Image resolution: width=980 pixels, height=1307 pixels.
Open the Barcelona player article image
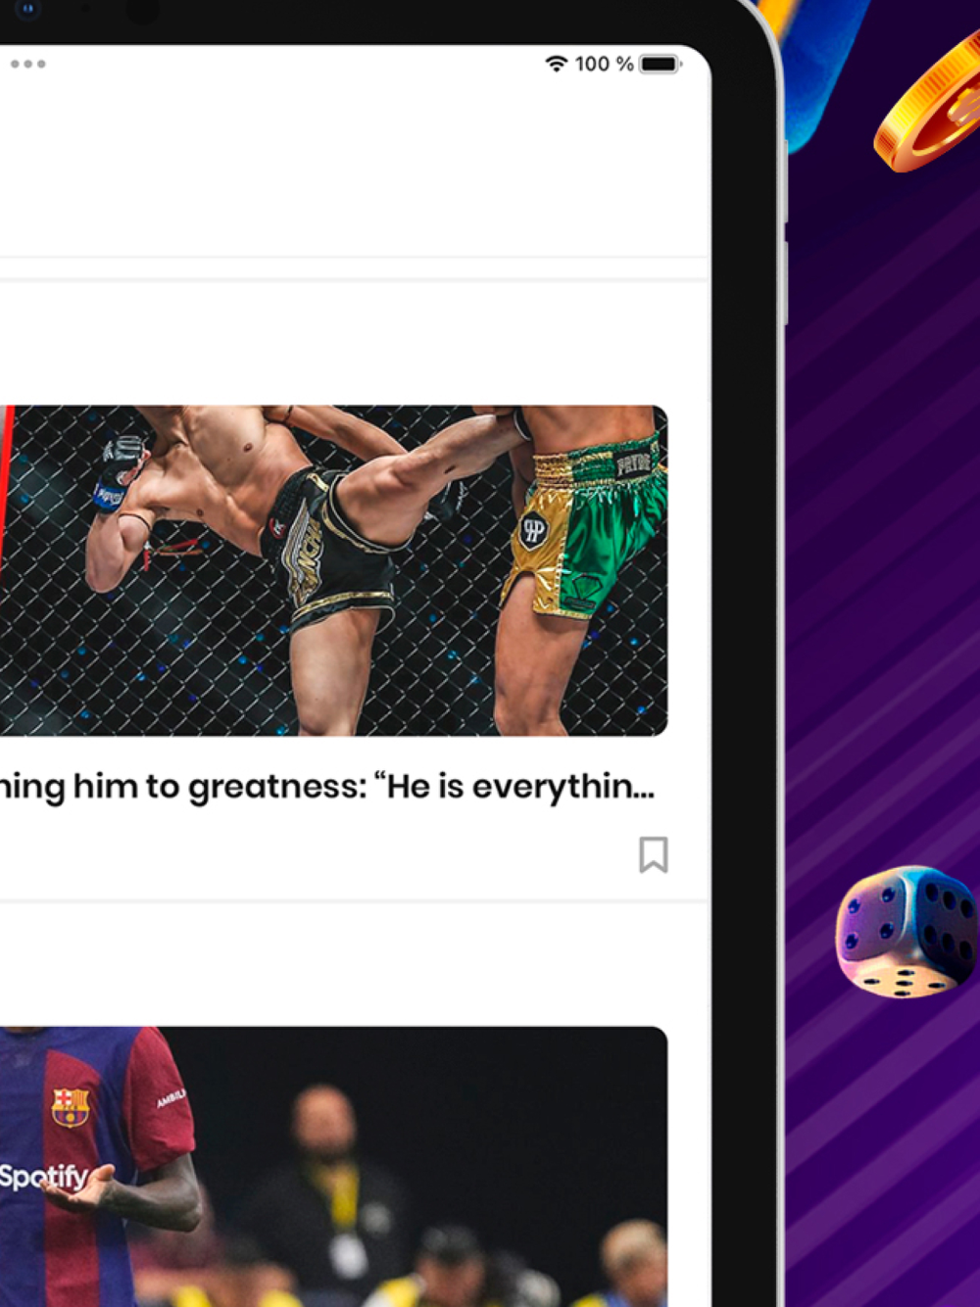tap(333, 1166)
